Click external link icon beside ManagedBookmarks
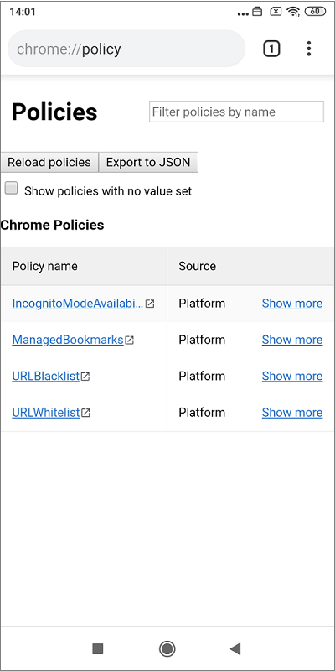 coord(129,341)
